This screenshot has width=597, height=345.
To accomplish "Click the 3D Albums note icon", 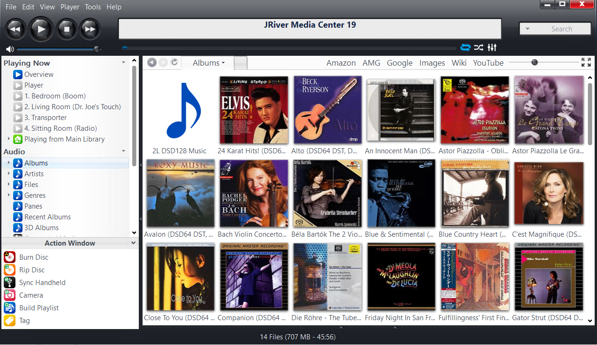I will point(18,227).
